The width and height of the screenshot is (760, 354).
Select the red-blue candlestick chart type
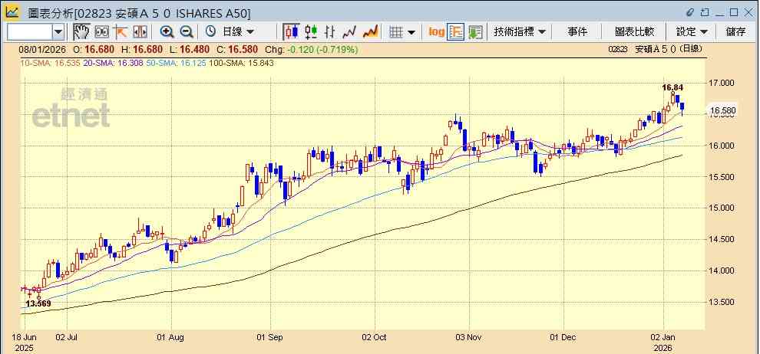(291, 32)
